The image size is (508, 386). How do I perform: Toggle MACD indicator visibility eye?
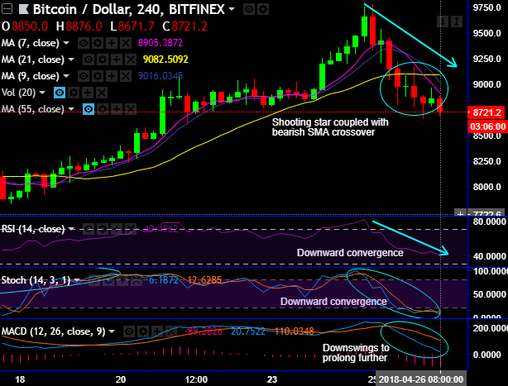click(129, 331)
